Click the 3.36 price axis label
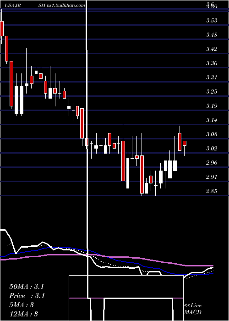Viewport: 229px width, 321px height. click(212, 63)
